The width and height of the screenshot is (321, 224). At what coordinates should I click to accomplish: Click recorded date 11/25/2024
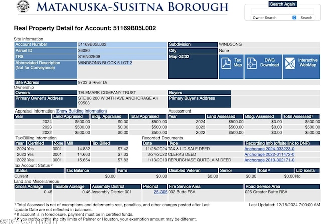click(156, 149)
